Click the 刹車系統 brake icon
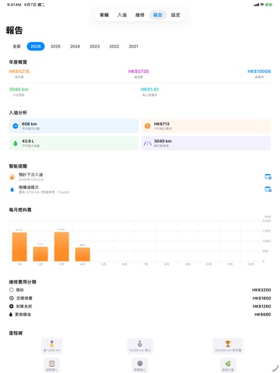280x373 pixels. point(12,306)
